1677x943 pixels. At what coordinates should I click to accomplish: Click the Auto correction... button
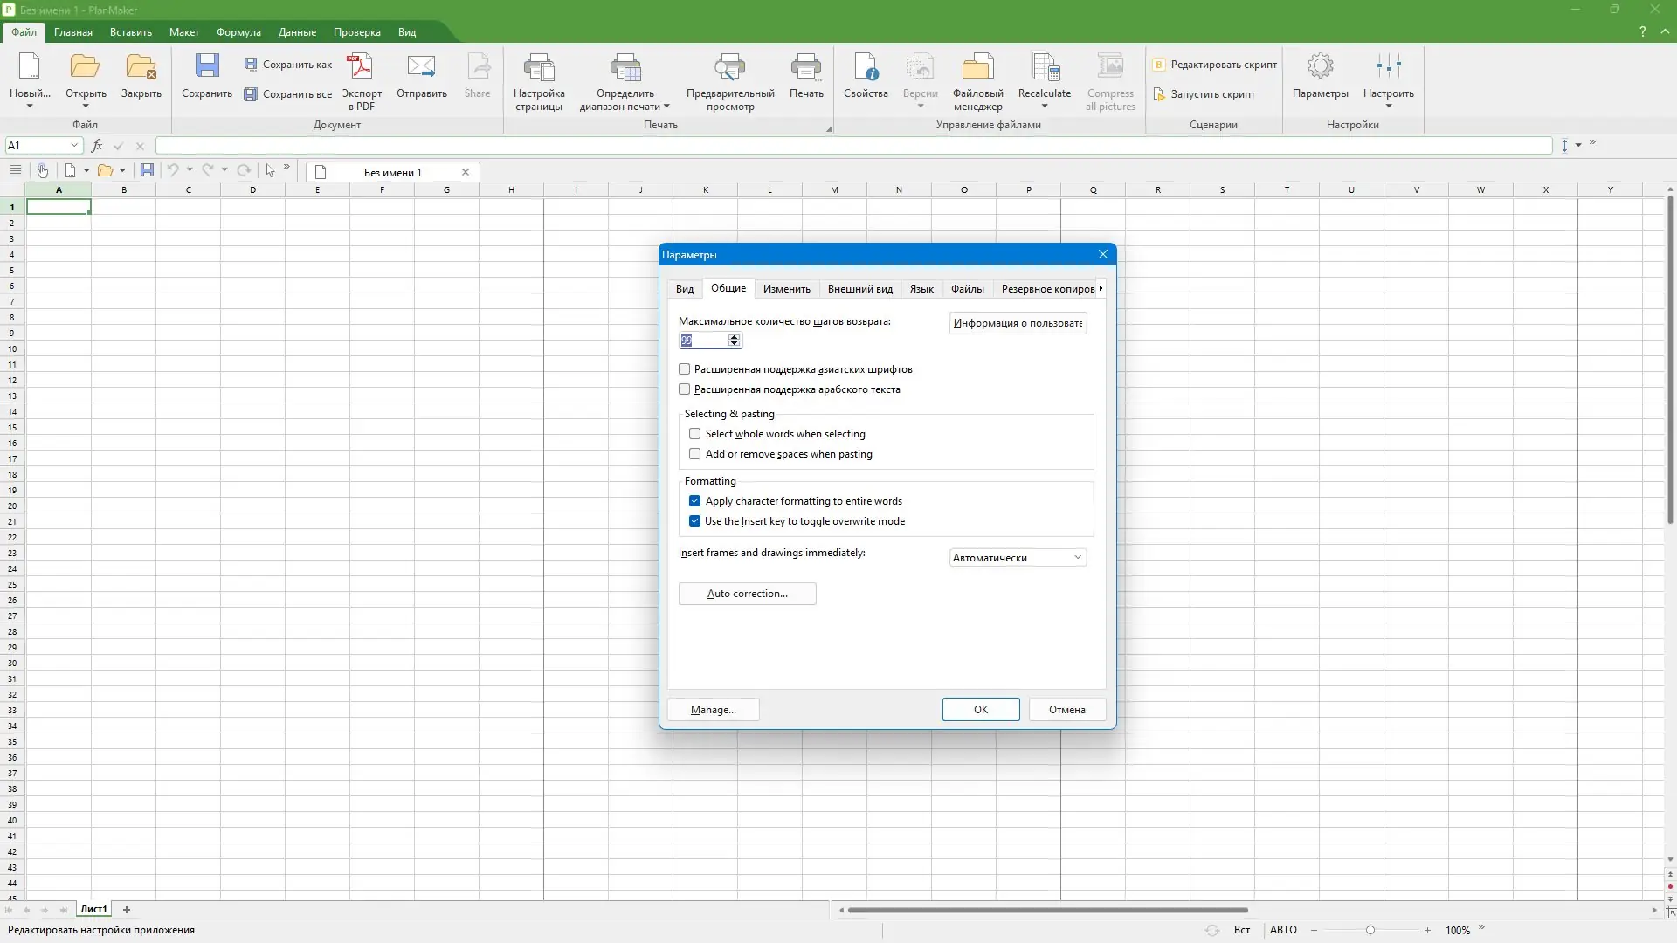[747, 594]
